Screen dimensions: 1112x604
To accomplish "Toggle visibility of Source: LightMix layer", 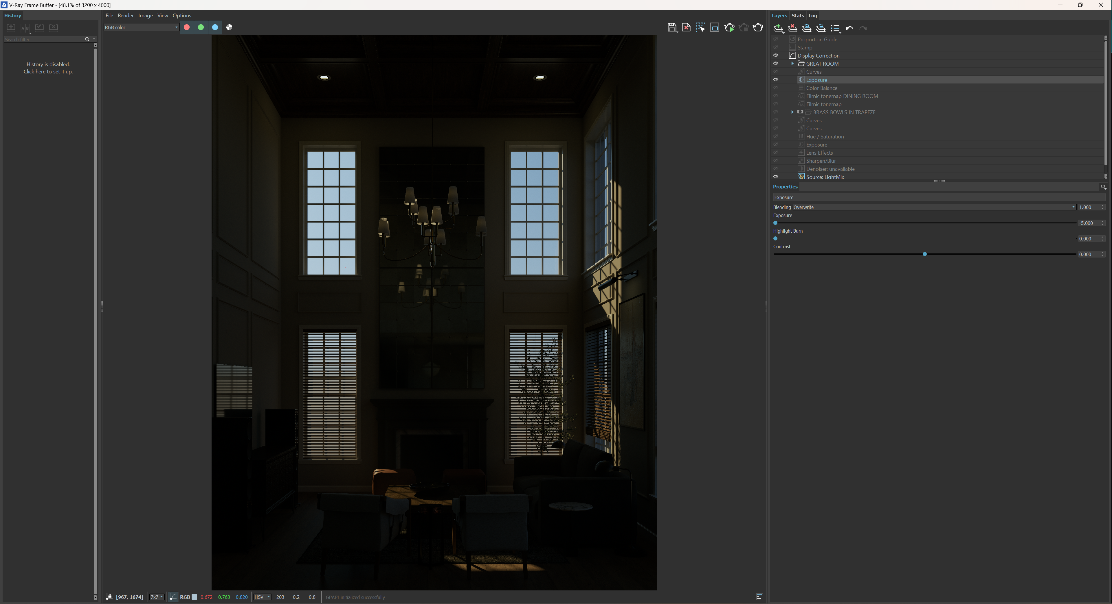I will point(776,177).
